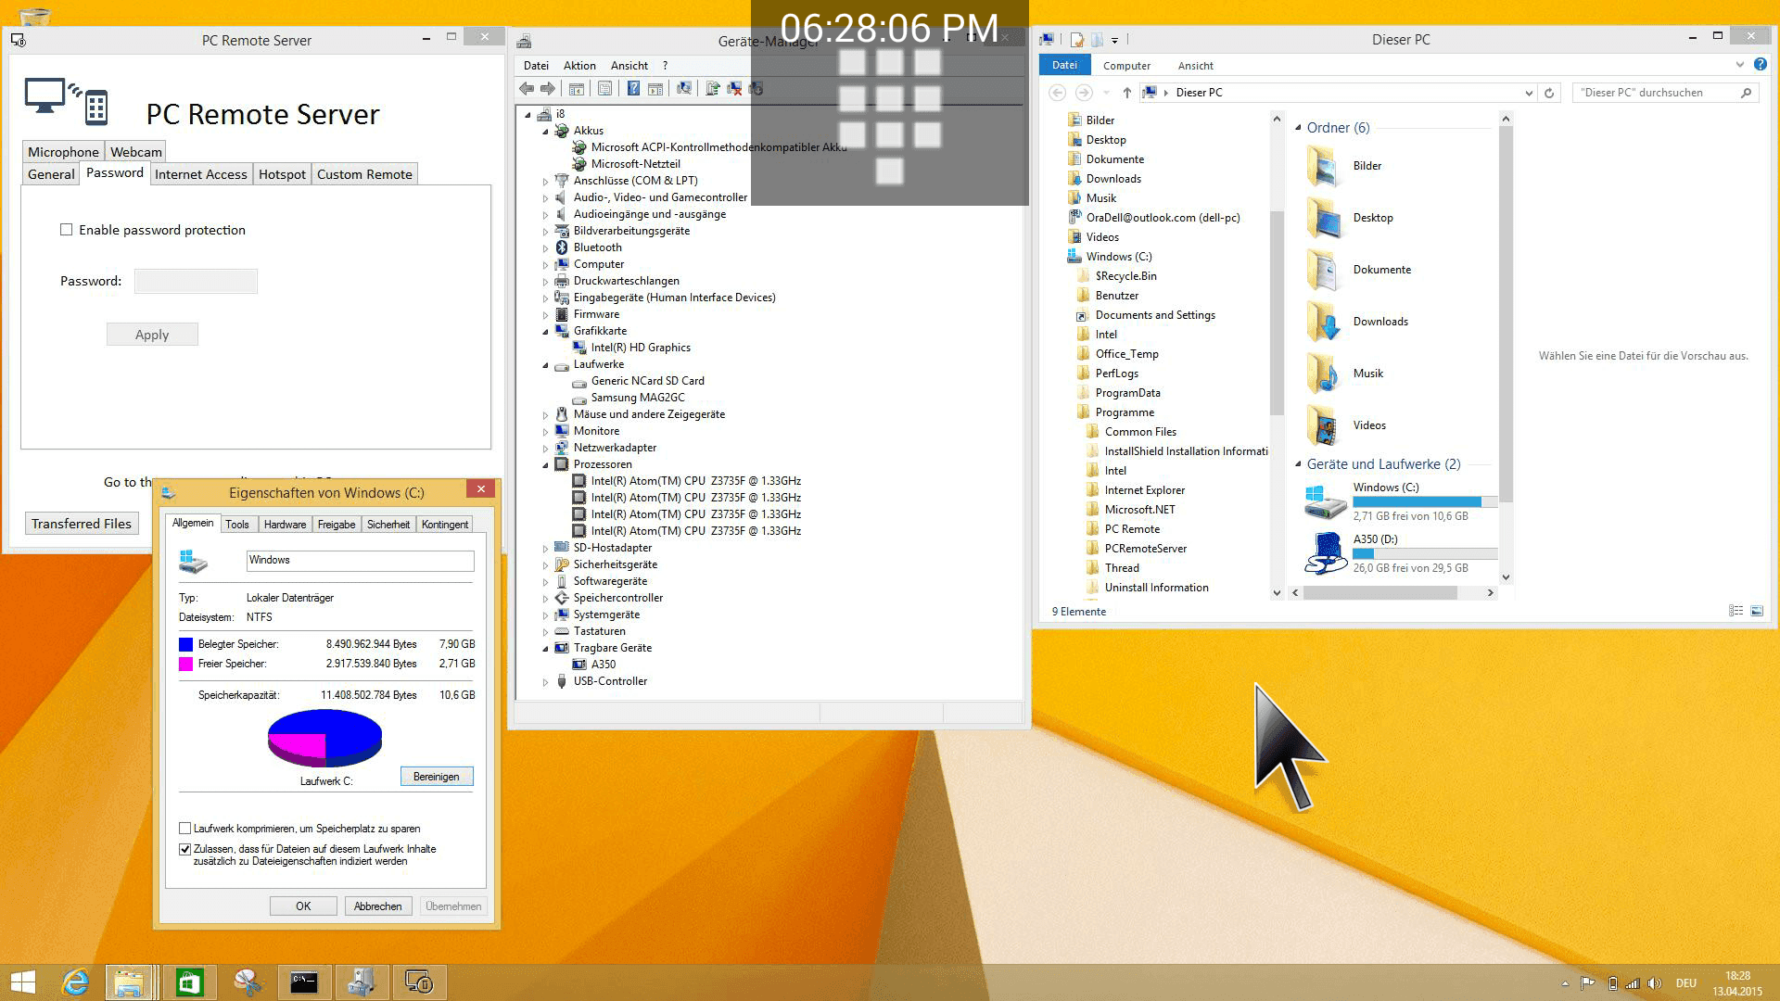The image size is (1780, 1001).
Task: Click the Downloads folder icon in Ordner group
Action: (x=1324, y=322)
